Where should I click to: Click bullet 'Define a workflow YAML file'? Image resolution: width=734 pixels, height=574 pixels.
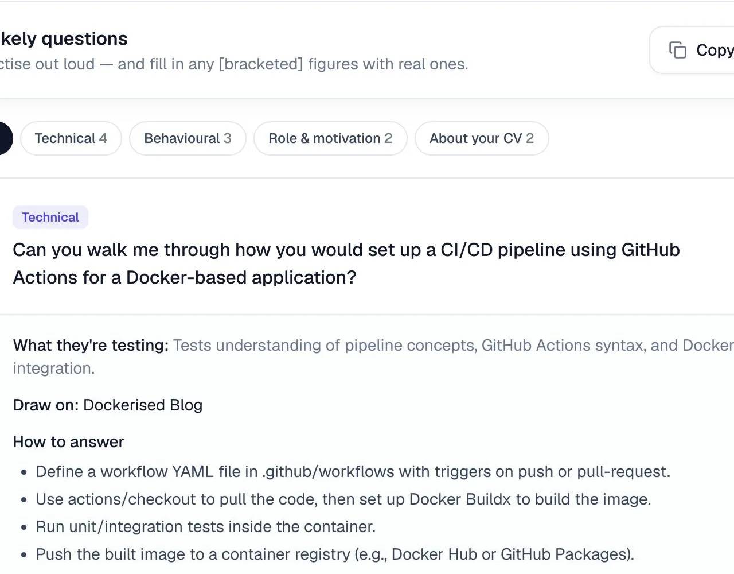353,471
